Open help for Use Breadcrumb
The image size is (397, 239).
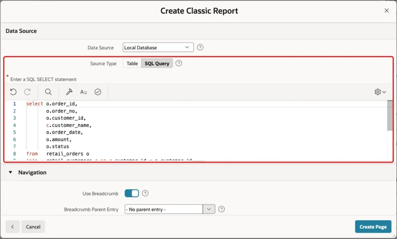(145, 193)
